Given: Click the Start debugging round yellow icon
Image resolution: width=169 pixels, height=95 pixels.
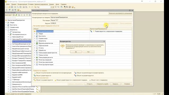Looking at the screenshot, I should pos(18,10).
